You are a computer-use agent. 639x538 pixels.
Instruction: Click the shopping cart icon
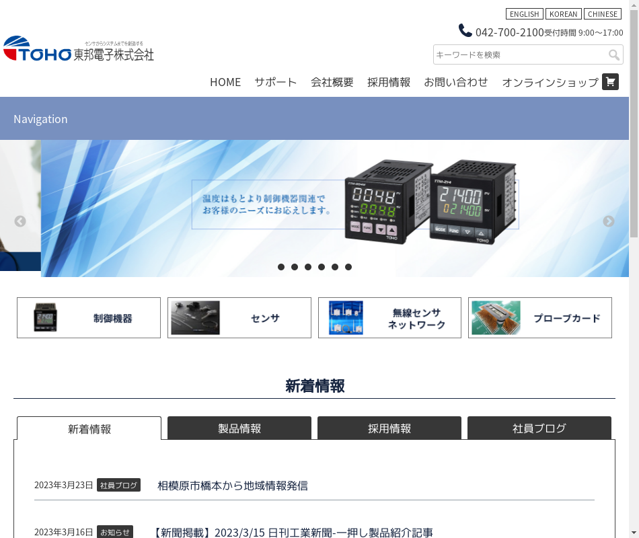coord(610,82)
